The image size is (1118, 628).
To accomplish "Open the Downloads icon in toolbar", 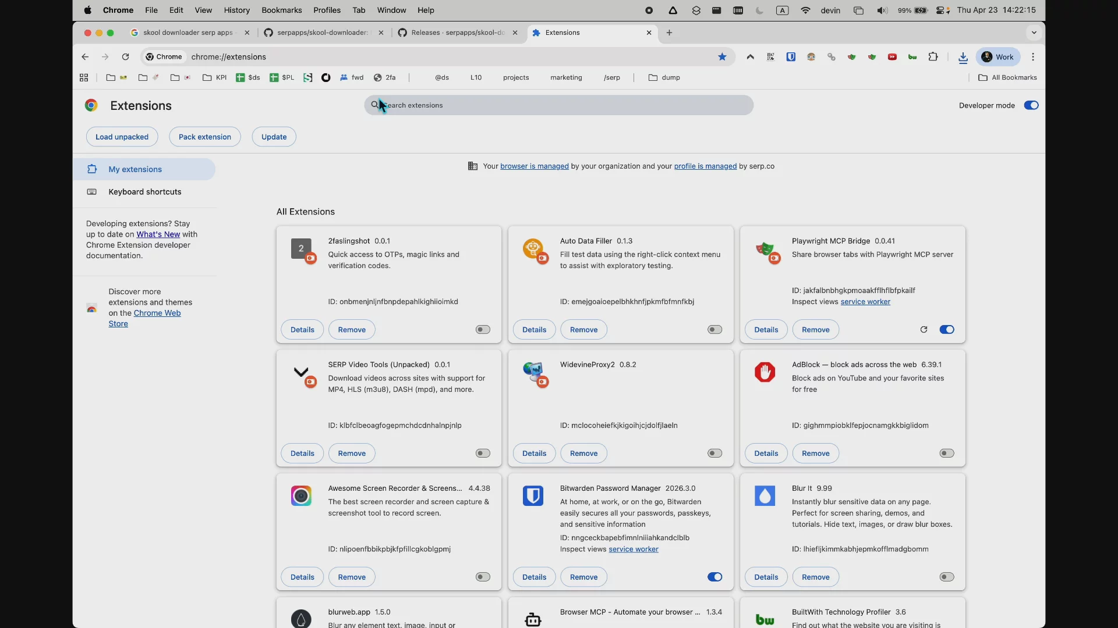I will tap(963, 57).
